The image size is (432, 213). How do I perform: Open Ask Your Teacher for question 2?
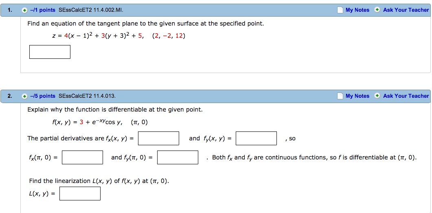pyautogui.click(x=406, y=96)
